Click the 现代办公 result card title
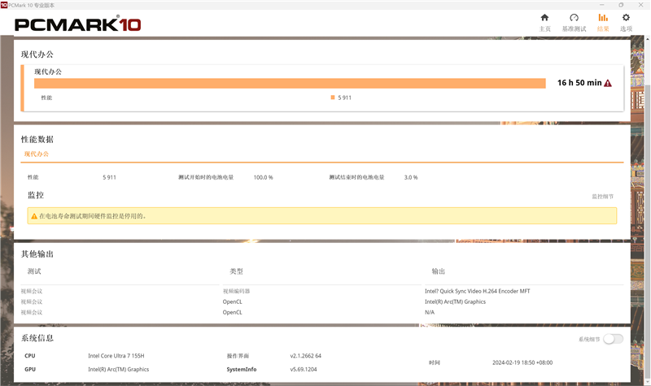The width and height of the screenshot is (651, 386). pyautogui.click(x=47, y=72)
